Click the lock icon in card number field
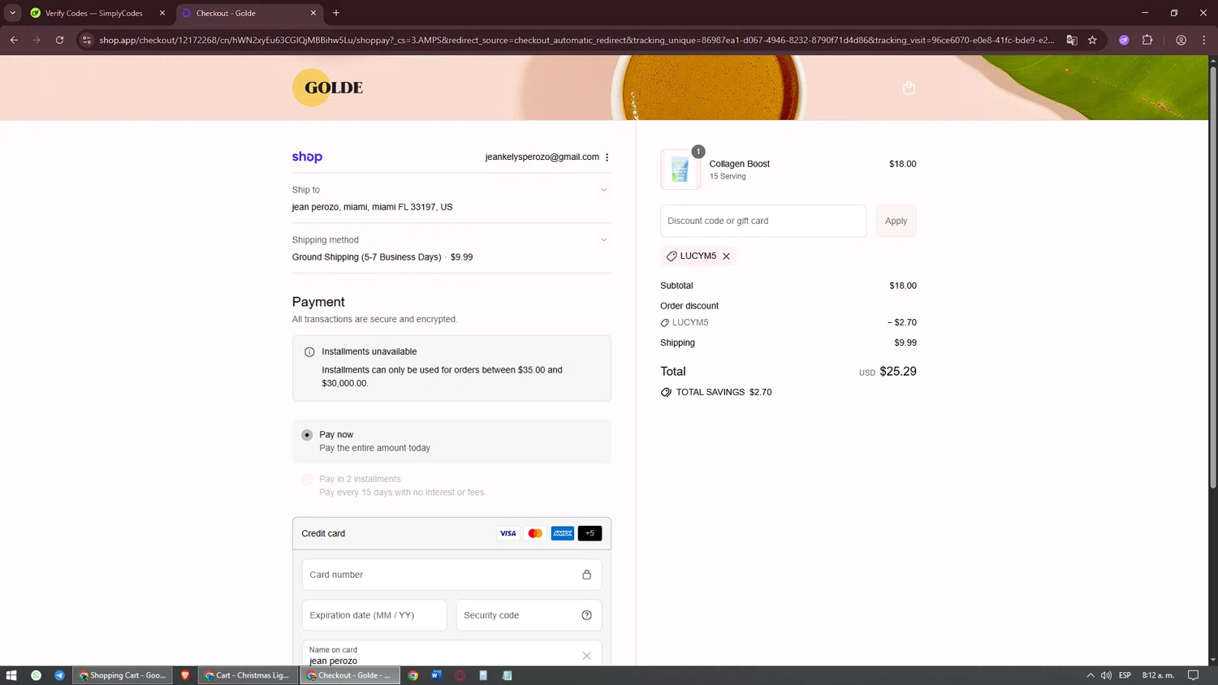Image resolution: width=1218 pixels, height=685 pixels. click(x=586, y=575)
